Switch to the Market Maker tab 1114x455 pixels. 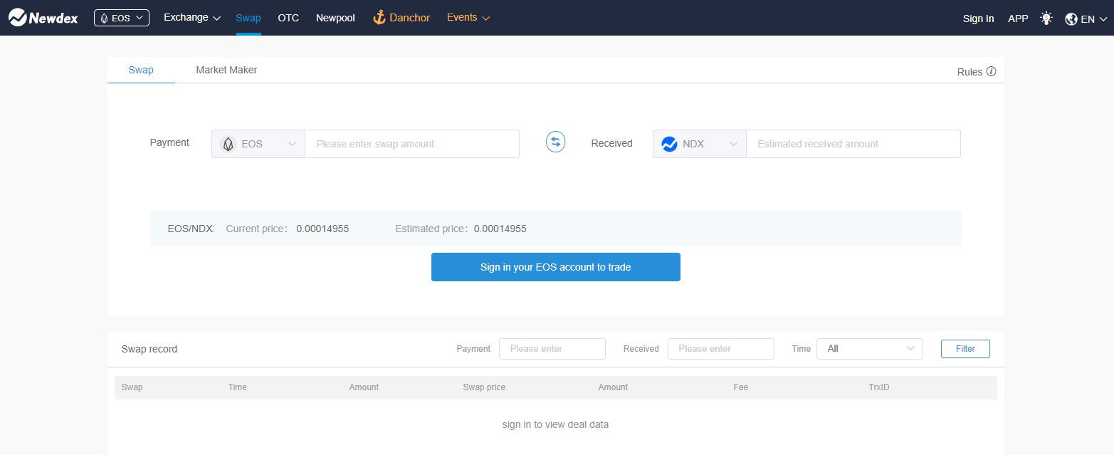pyautogui.click(x=226, y=70)
